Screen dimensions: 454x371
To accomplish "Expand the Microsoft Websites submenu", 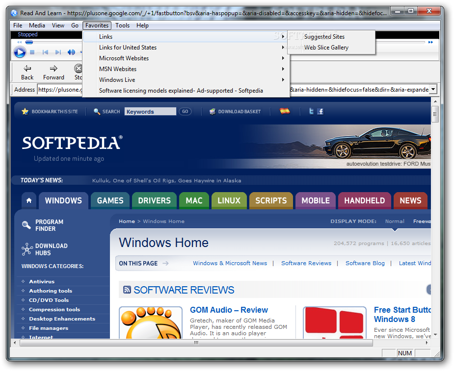I will [x=185, y=58].
